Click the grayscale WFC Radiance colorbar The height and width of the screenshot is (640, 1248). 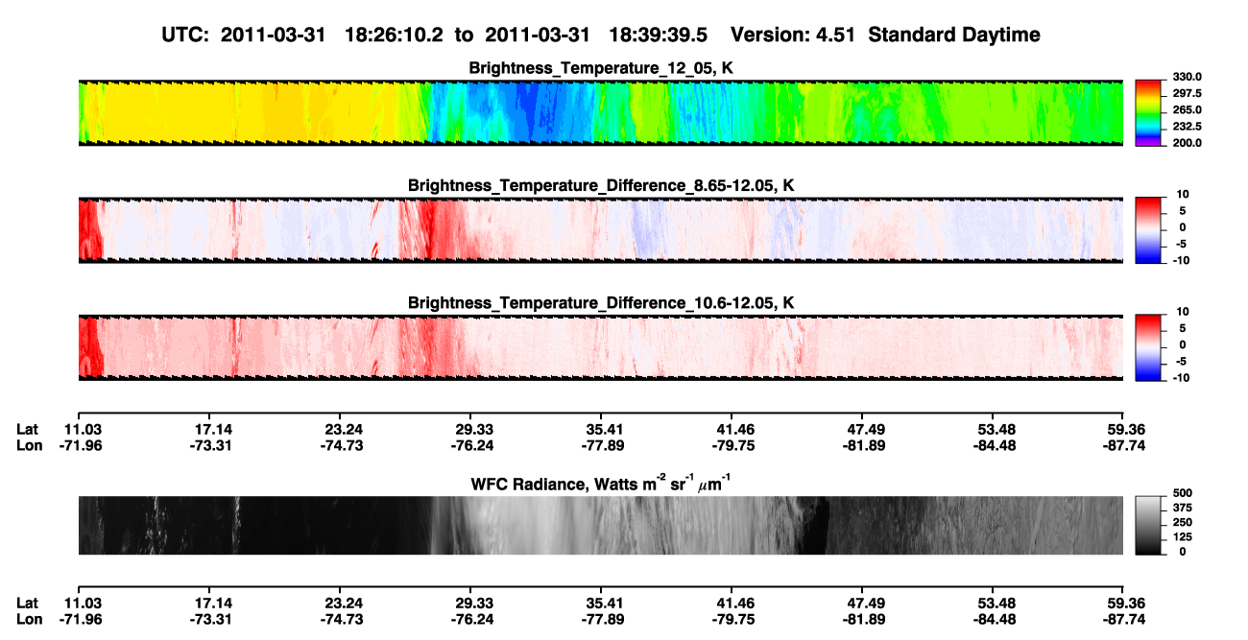pos(1148,524)
